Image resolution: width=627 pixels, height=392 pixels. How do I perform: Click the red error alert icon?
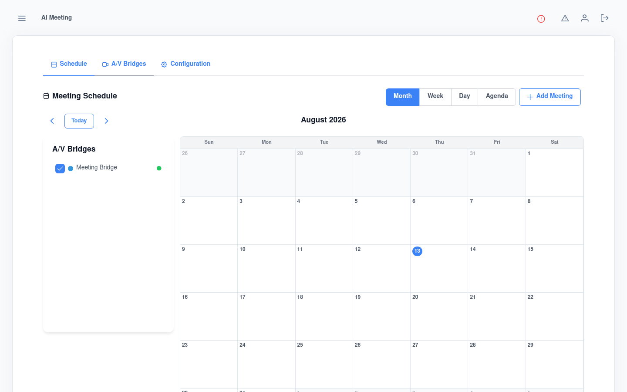coord(541,19)
